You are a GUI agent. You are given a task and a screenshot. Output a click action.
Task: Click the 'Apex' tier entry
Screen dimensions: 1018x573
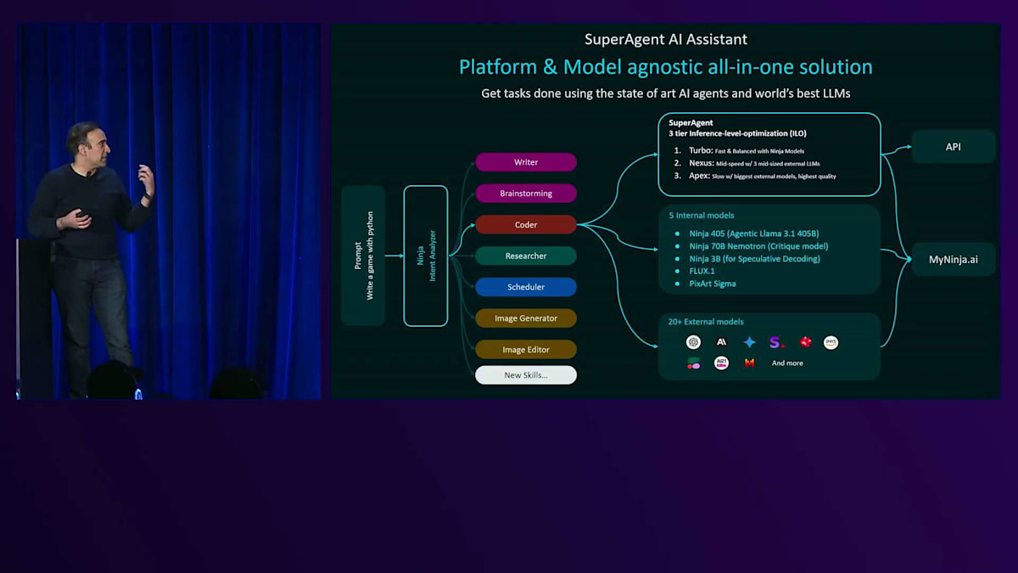755,176
